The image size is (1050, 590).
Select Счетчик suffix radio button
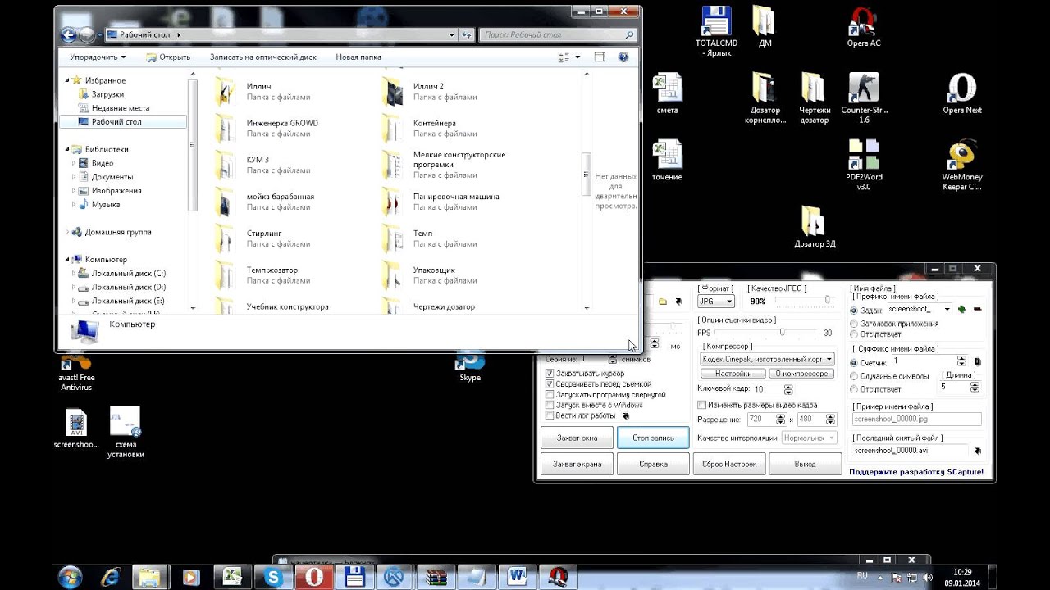click(x=854, y=362)
